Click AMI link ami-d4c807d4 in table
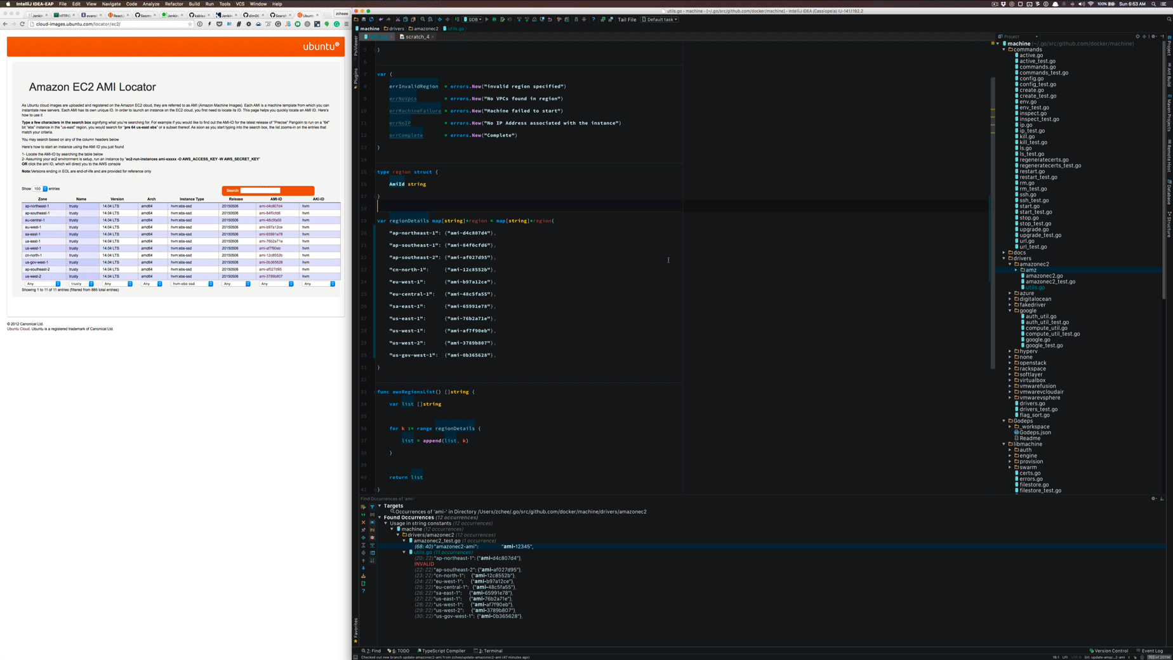The height and width of the screenshot is (660, 1173). pos(271,206)
